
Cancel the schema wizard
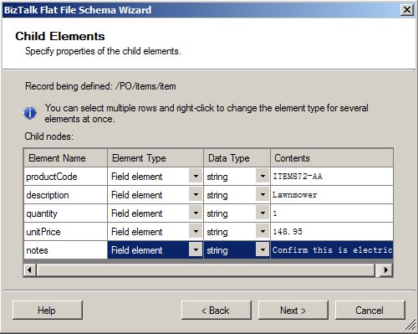pos(370,311)
